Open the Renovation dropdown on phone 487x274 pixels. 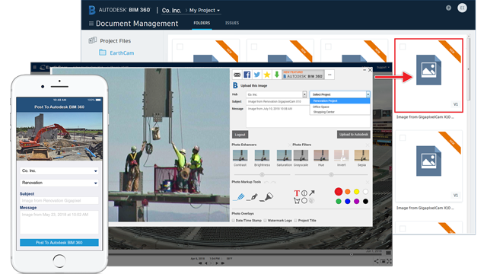tap(59, 183)
